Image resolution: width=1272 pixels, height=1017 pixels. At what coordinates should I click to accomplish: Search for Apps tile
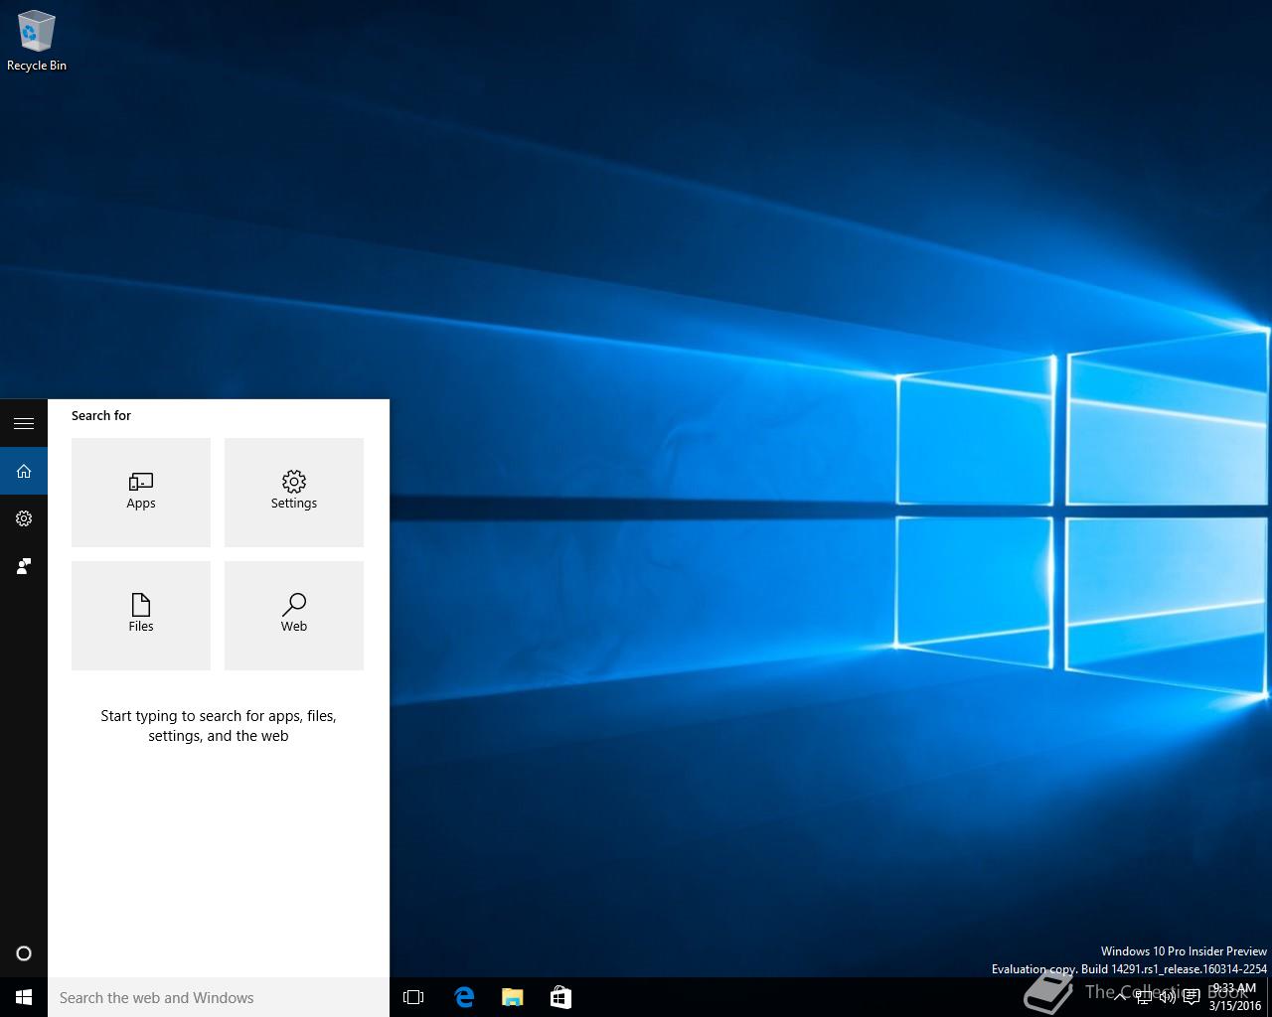[141, 493]
